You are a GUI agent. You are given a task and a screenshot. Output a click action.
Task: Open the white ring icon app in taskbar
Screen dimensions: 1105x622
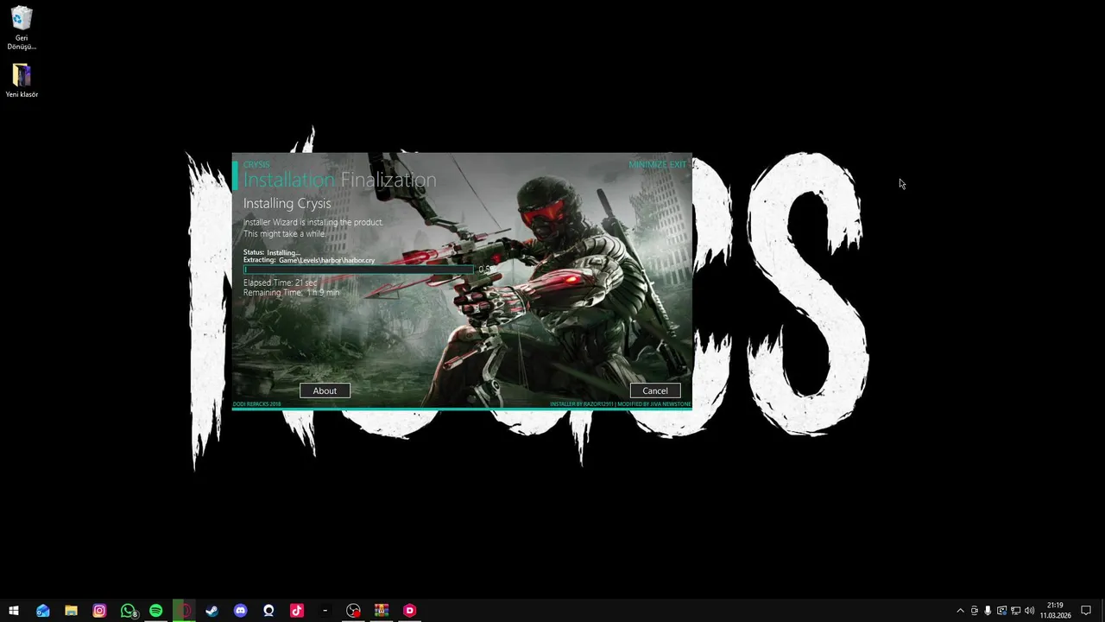(268, 611)
